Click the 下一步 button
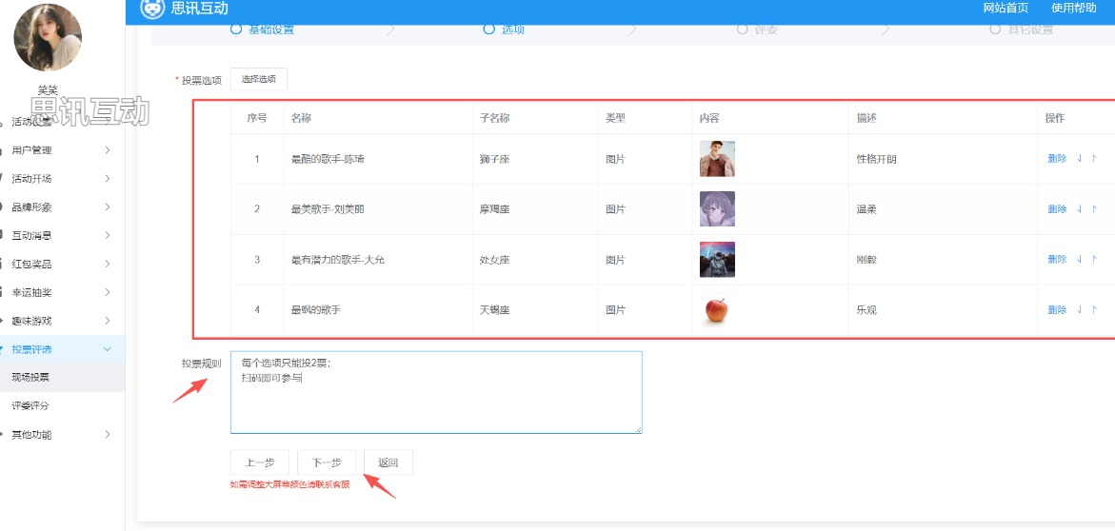Viewport: 1115px width, 531px height. tap(327, 462)
